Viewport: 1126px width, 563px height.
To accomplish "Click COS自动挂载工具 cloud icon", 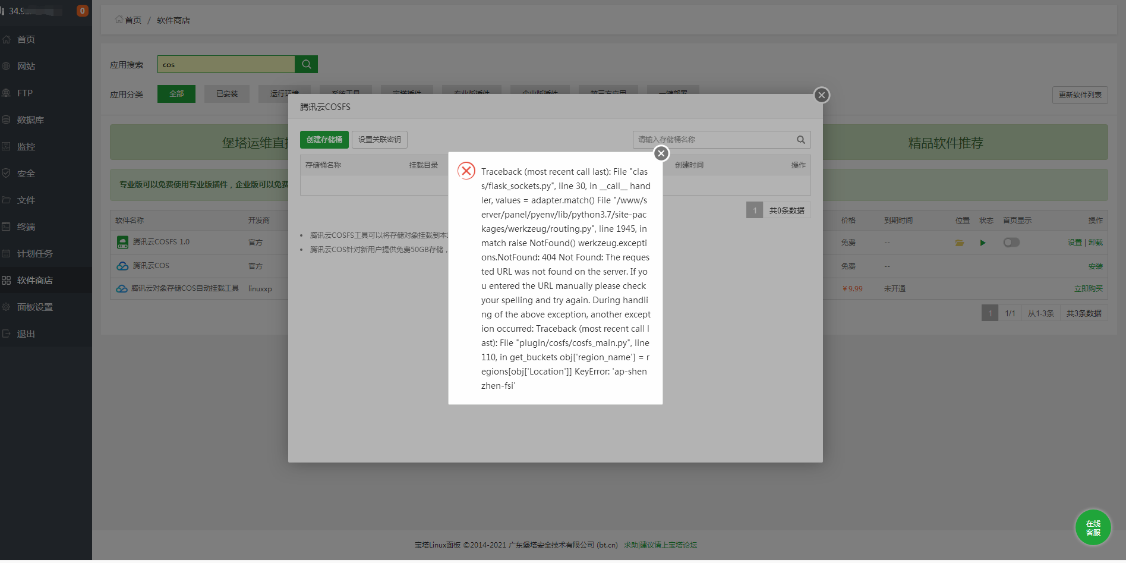I will pos(122,289).
